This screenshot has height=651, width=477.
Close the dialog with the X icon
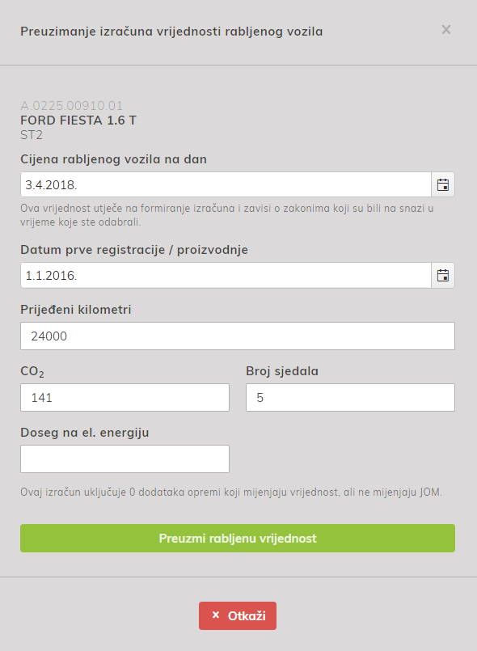pyautogui.click(x=445, y=30)
